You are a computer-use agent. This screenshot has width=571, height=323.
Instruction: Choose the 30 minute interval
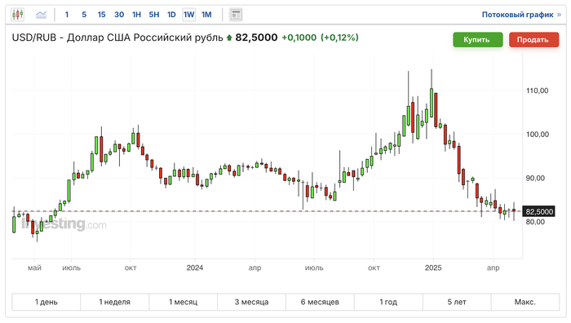point(119,15)
